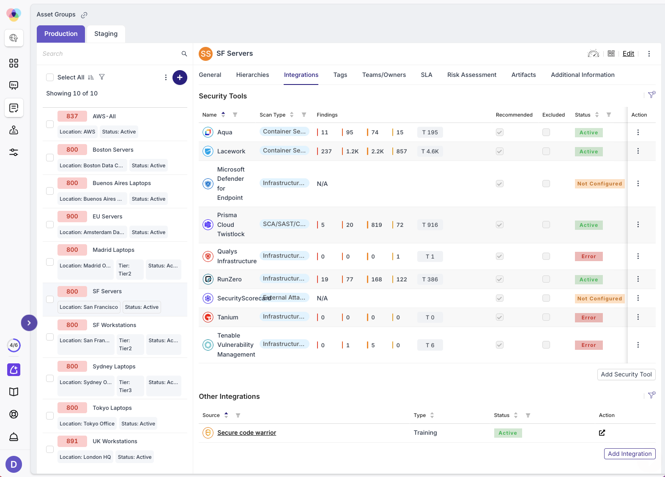Open the SF Servers header kebab menu
This screenshot has width=665, height=477.
pyautogui.click(x=649, y=54)
